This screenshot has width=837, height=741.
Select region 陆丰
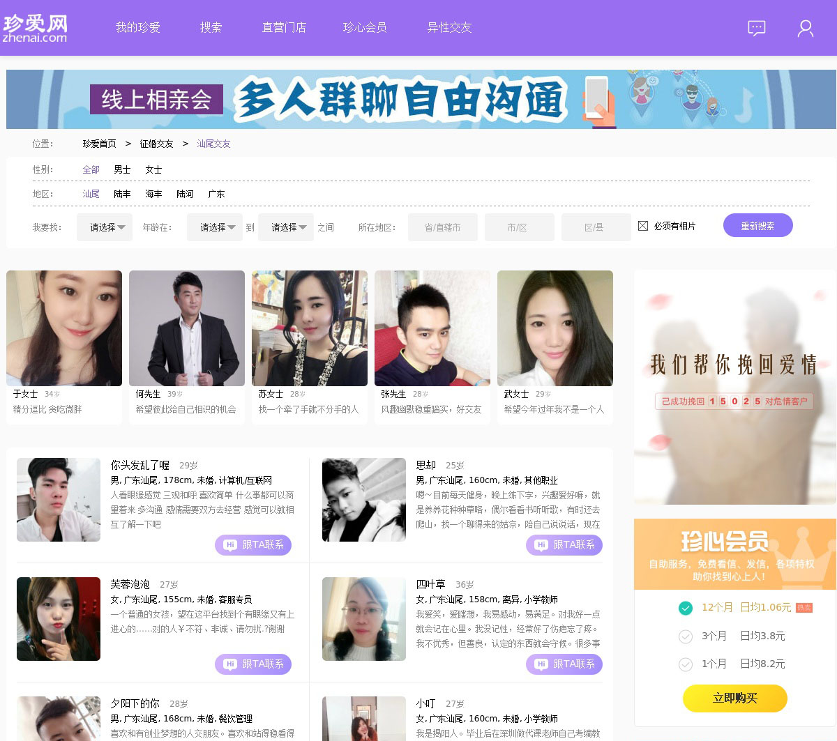123,194
